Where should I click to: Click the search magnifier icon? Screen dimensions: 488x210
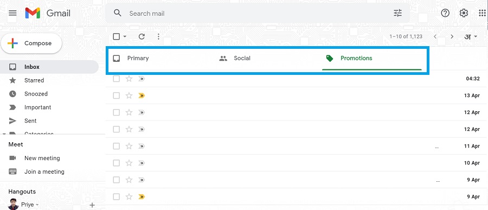tap(117, 13)
